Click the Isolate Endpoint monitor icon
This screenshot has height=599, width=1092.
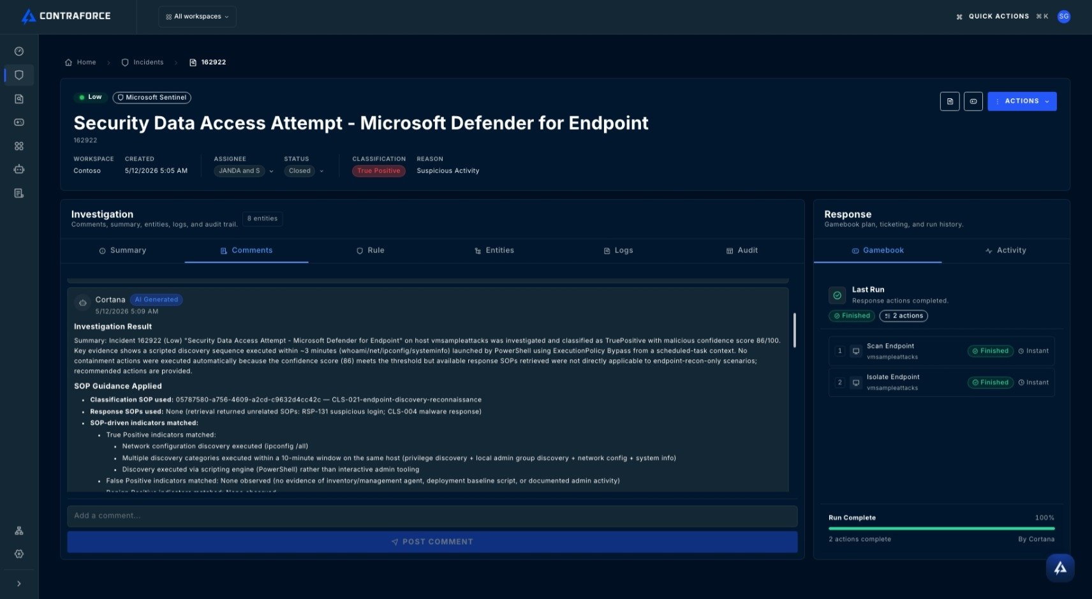[856, 383]
